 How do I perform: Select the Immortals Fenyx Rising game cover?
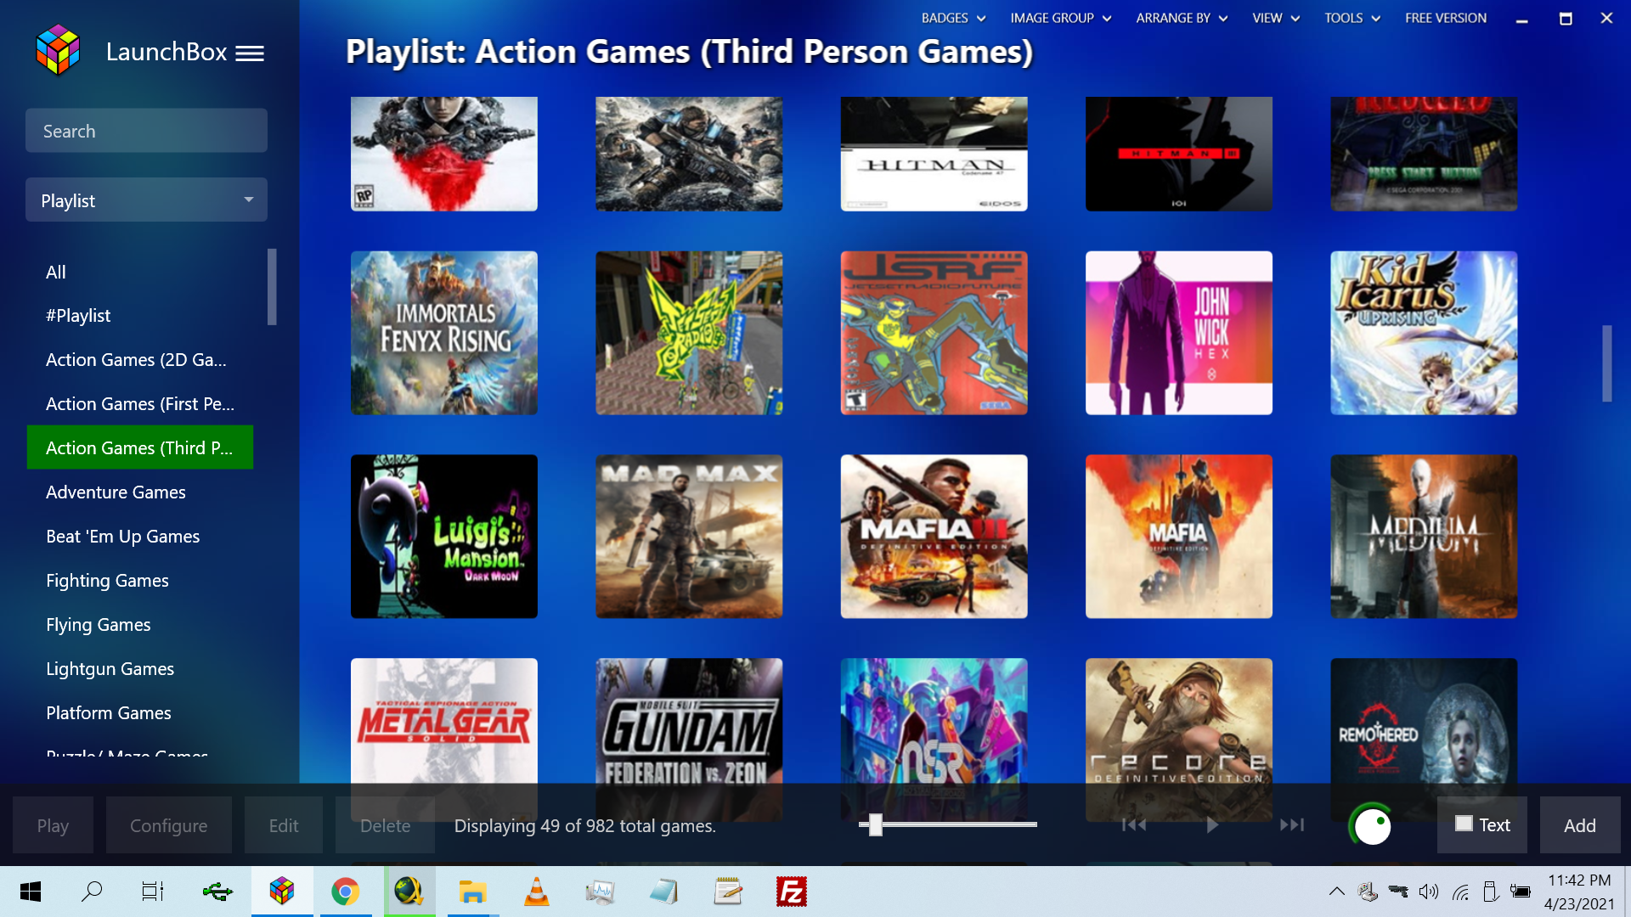click(x=444, y=333)
